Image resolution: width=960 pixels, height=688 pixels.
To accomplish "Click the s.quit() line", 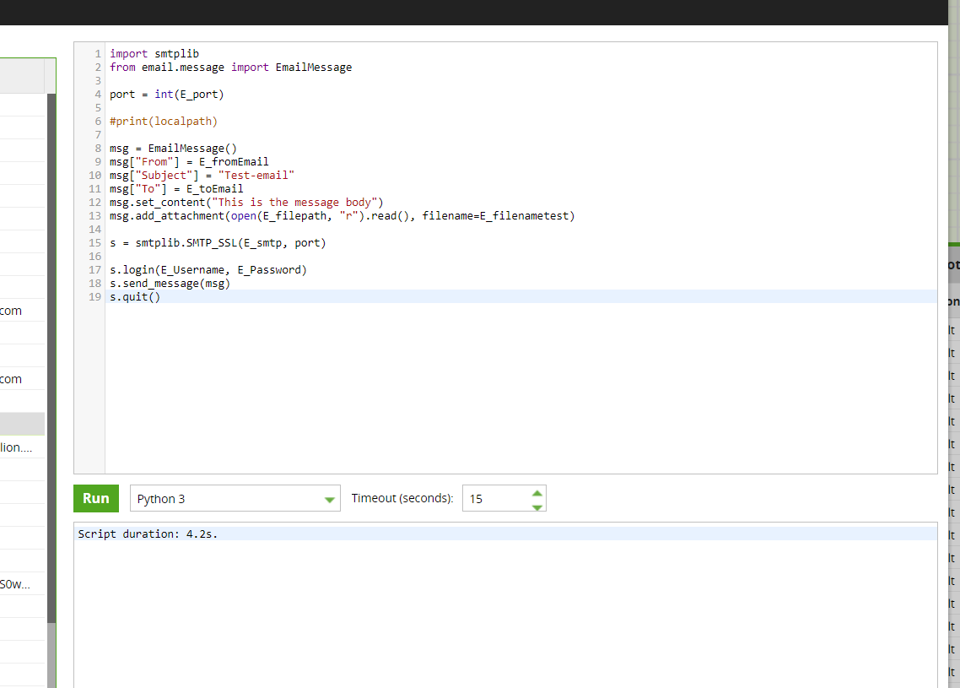I will [135, 296].
